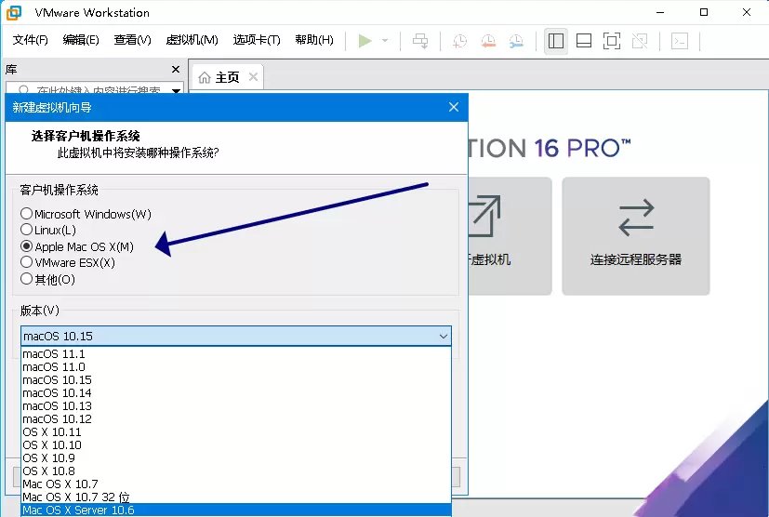Image resolution: width=769 pixels, height=517 pixels.
Task: Pick macOS 10.15 in the dropdown list
Action: pyautogui.click(x=236, y=379)
